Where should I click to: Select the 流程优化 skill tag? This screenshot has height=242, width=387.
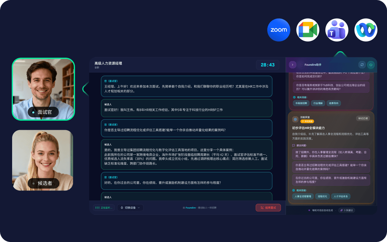[x=322, y=196]
